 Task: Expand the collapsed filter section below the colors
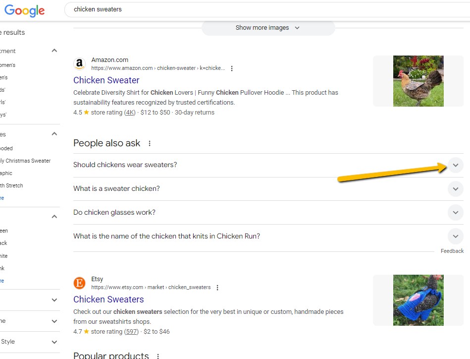(x=54, y=300)
